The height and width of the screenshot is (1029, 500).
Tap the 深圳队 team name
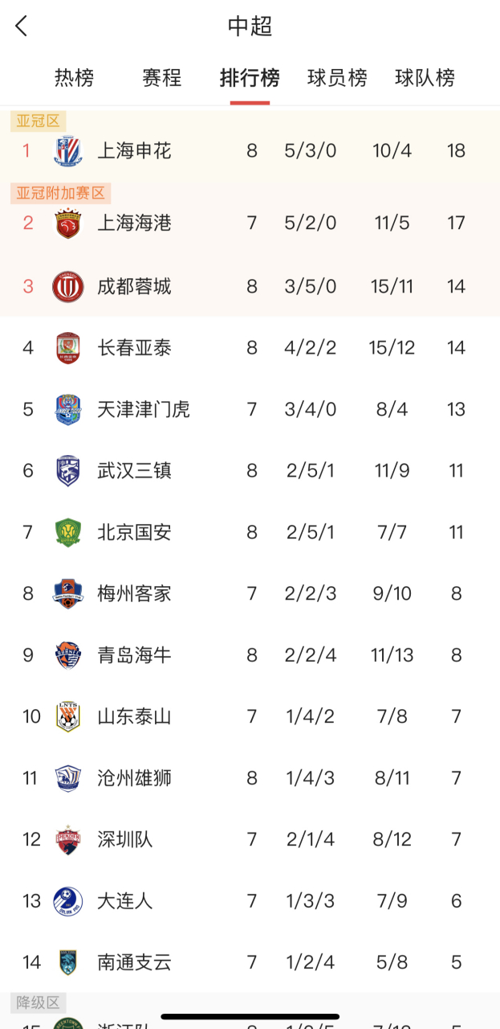click(125, 840)
